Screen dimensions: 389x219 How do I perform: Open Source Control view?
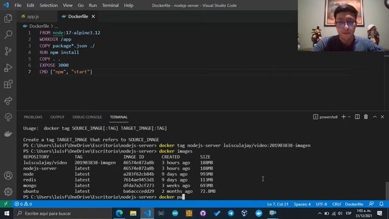tap(8, 51)
